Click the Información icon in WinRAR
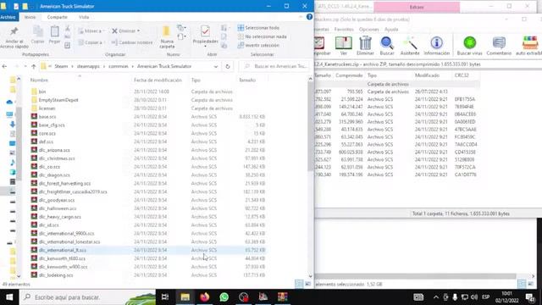 437,42
